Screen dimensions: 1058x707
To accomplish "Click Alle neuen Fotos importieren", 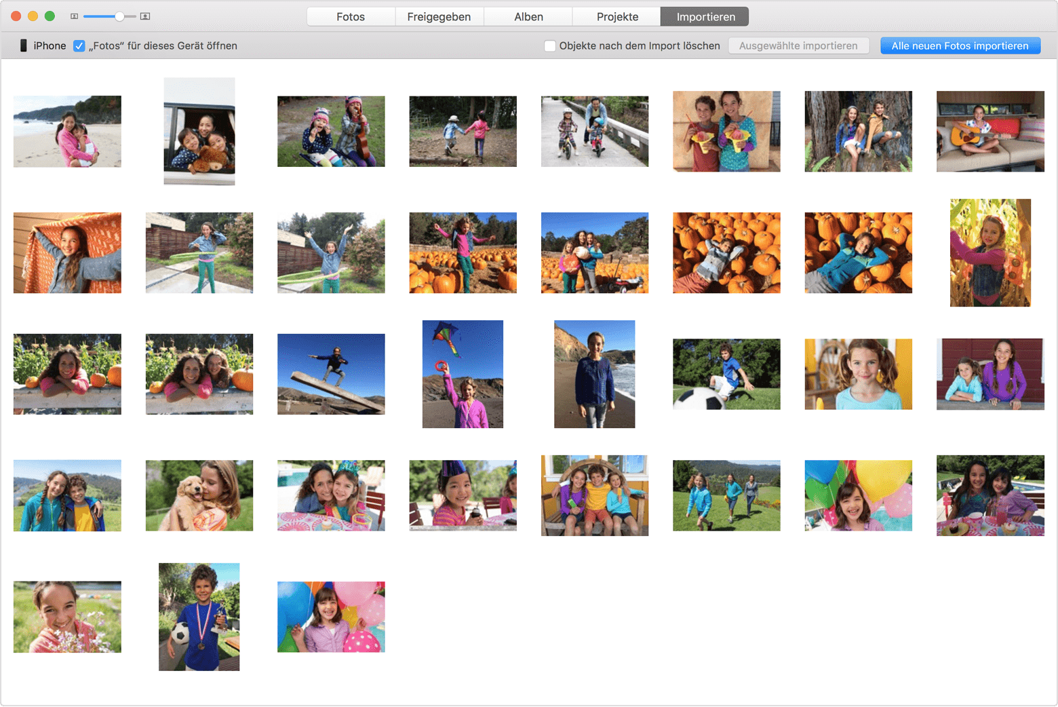I will [x=960, y=46].
